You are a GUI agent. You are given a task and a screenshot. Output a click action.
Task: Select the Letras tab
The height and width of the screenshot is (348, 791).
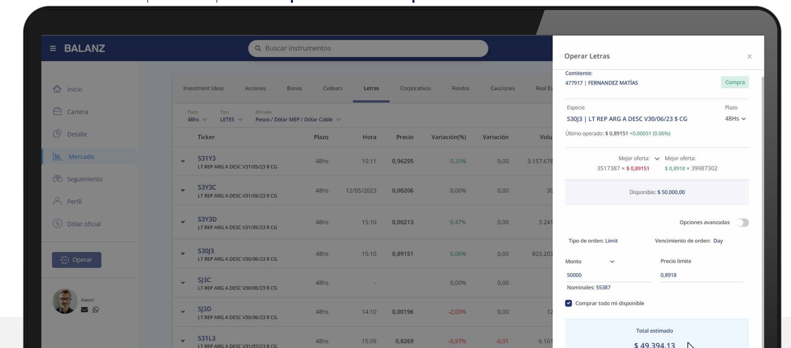pyautogui.click(x=371, y=88)
